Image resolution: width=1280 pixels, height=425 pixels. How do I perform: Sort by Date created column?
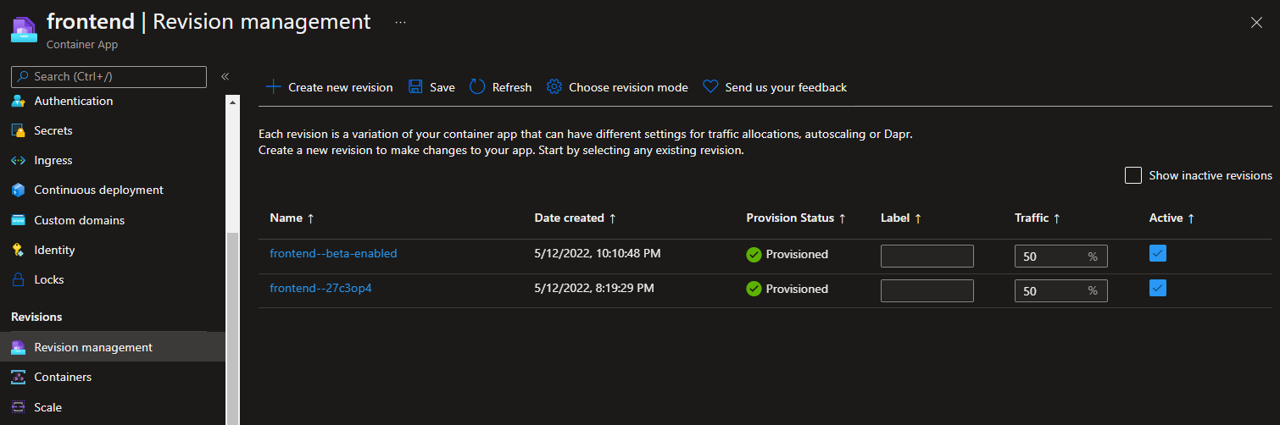point(575,218)
